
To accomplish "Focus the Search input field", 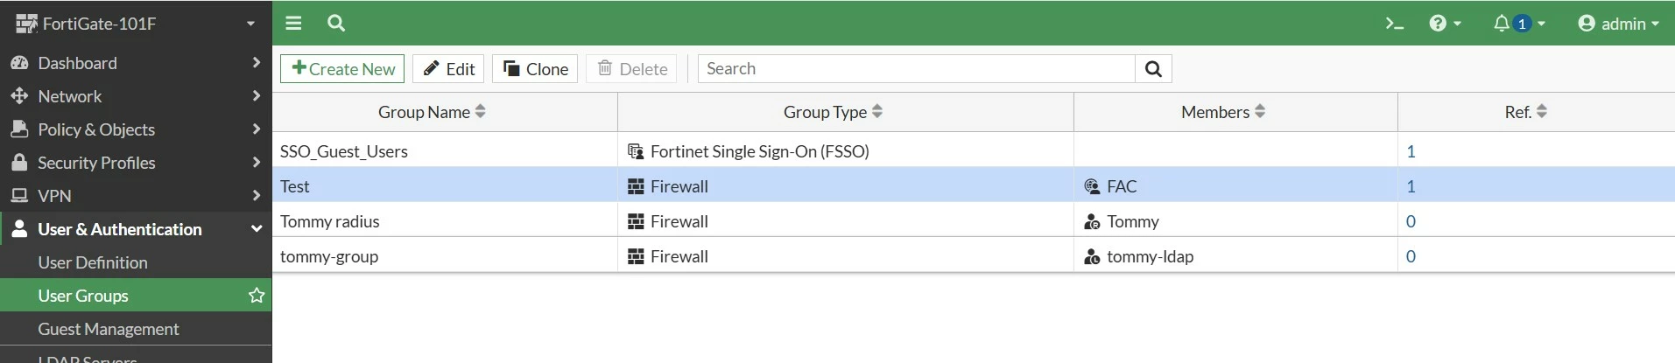I will click(917, 69).
